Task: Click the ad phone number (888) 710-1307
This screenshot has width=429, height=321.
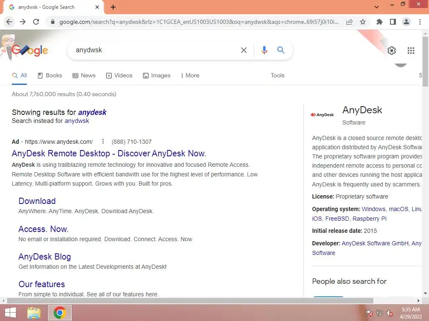Action: [x=132, y=142]
